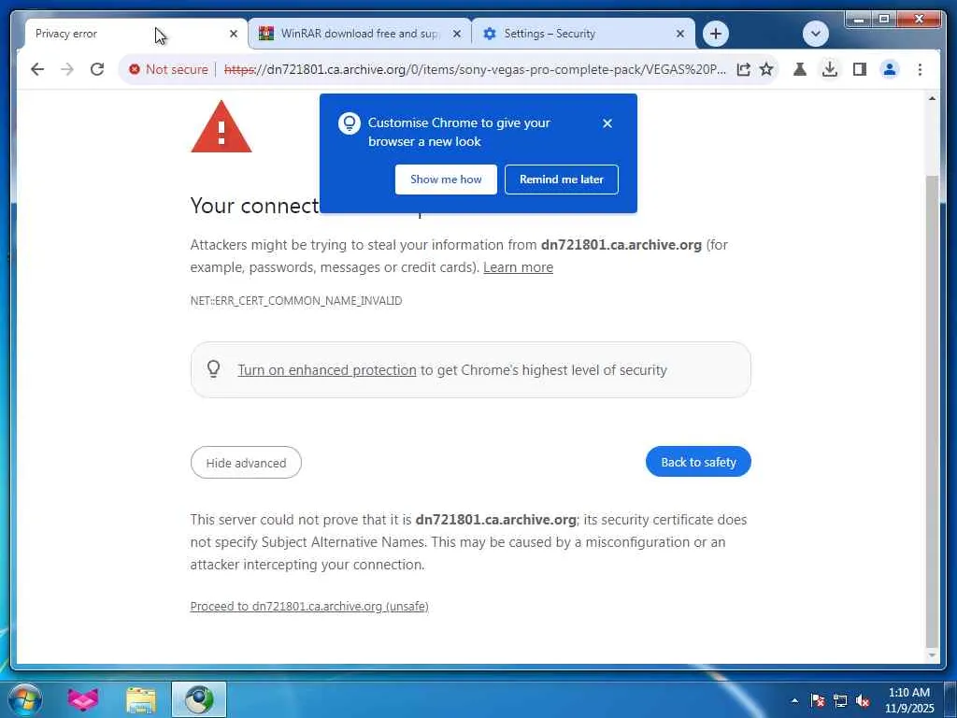Click lightbulb icon beside enhanced protection
The height and width of the screenshot is (718, 957).
coord(214,369)
